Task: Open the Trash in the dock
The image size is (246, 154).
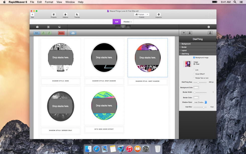Action: coord(158,149)
